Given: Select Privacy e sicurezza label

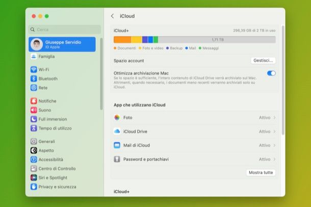Looking at the screenshot, I should coord(57,187).
